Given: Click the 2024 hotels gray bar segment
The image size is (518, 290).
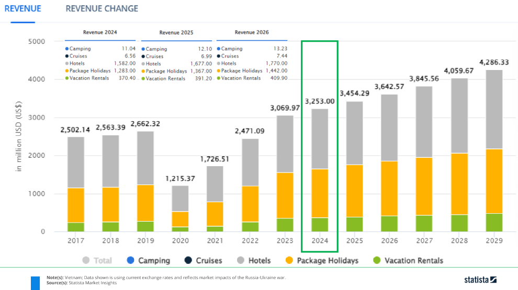Looking at the screenshot, I should tap(320, 139).
